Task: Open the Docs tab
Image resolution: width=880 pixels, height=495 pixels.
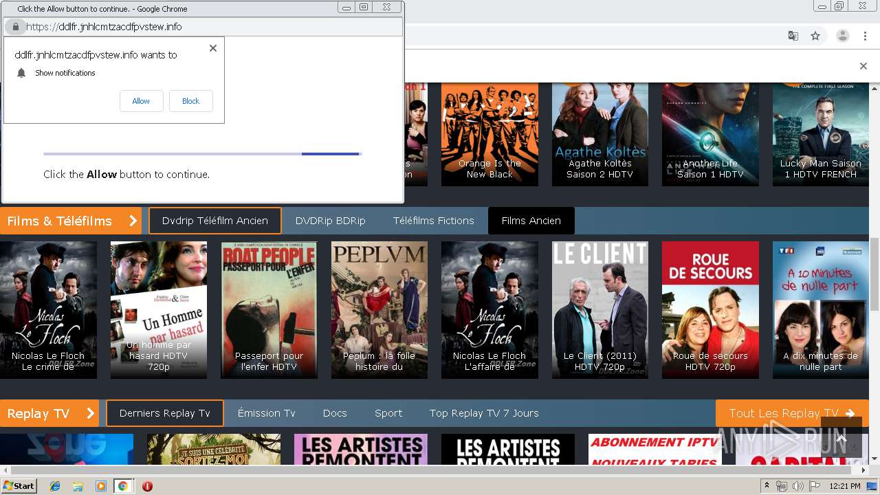Action: (x=335, y=413)
